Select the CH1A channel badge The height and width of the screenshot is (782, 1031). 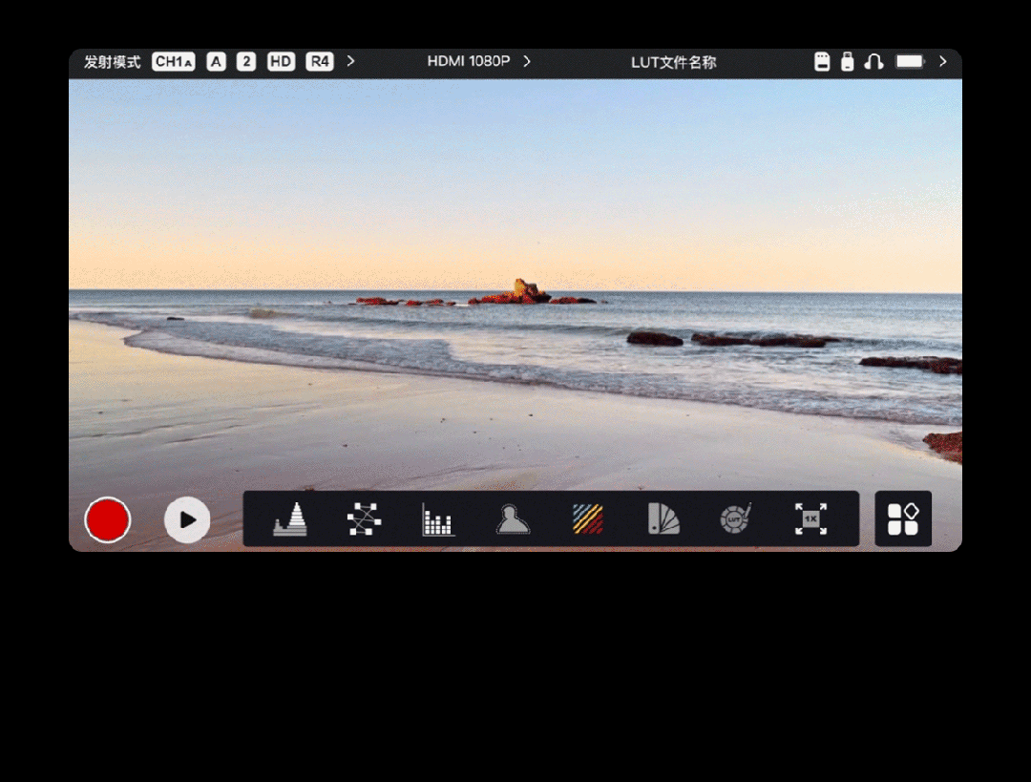click(x=174, y=62)
